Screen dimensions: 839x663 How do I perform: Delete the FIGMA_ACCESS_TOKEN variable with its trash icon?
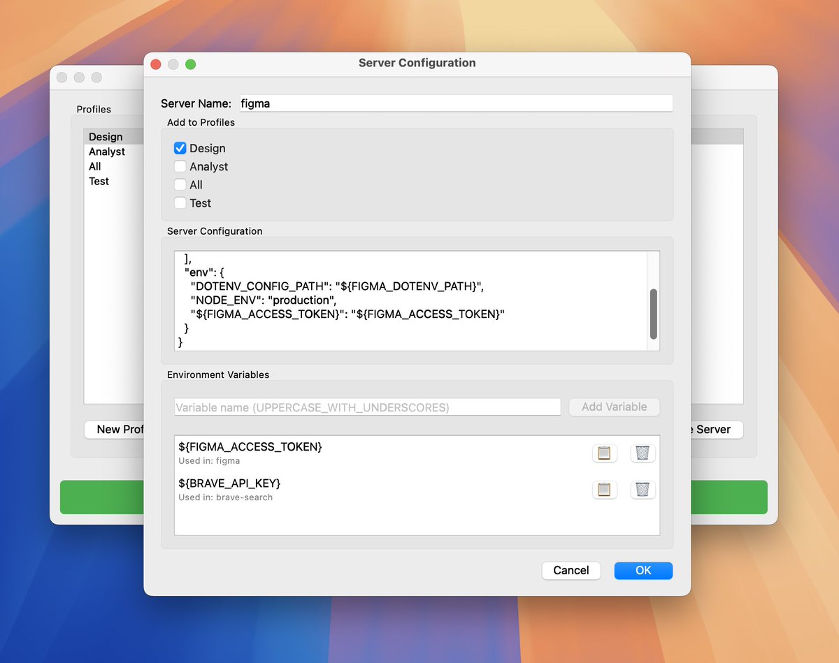point(643,453)
